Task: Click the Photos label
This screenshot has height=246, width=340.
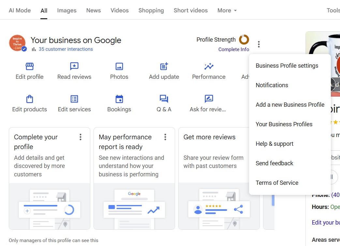Action: [x=119, y=77]
